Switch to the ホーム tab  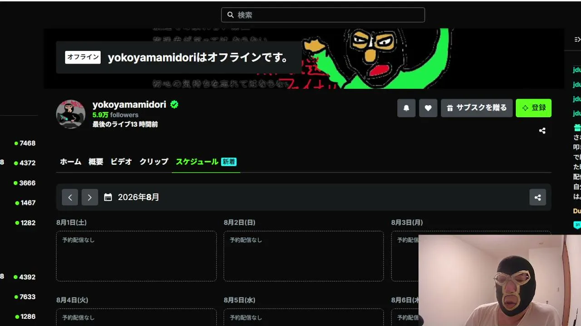pyautogui.click(x=70, y=162)
